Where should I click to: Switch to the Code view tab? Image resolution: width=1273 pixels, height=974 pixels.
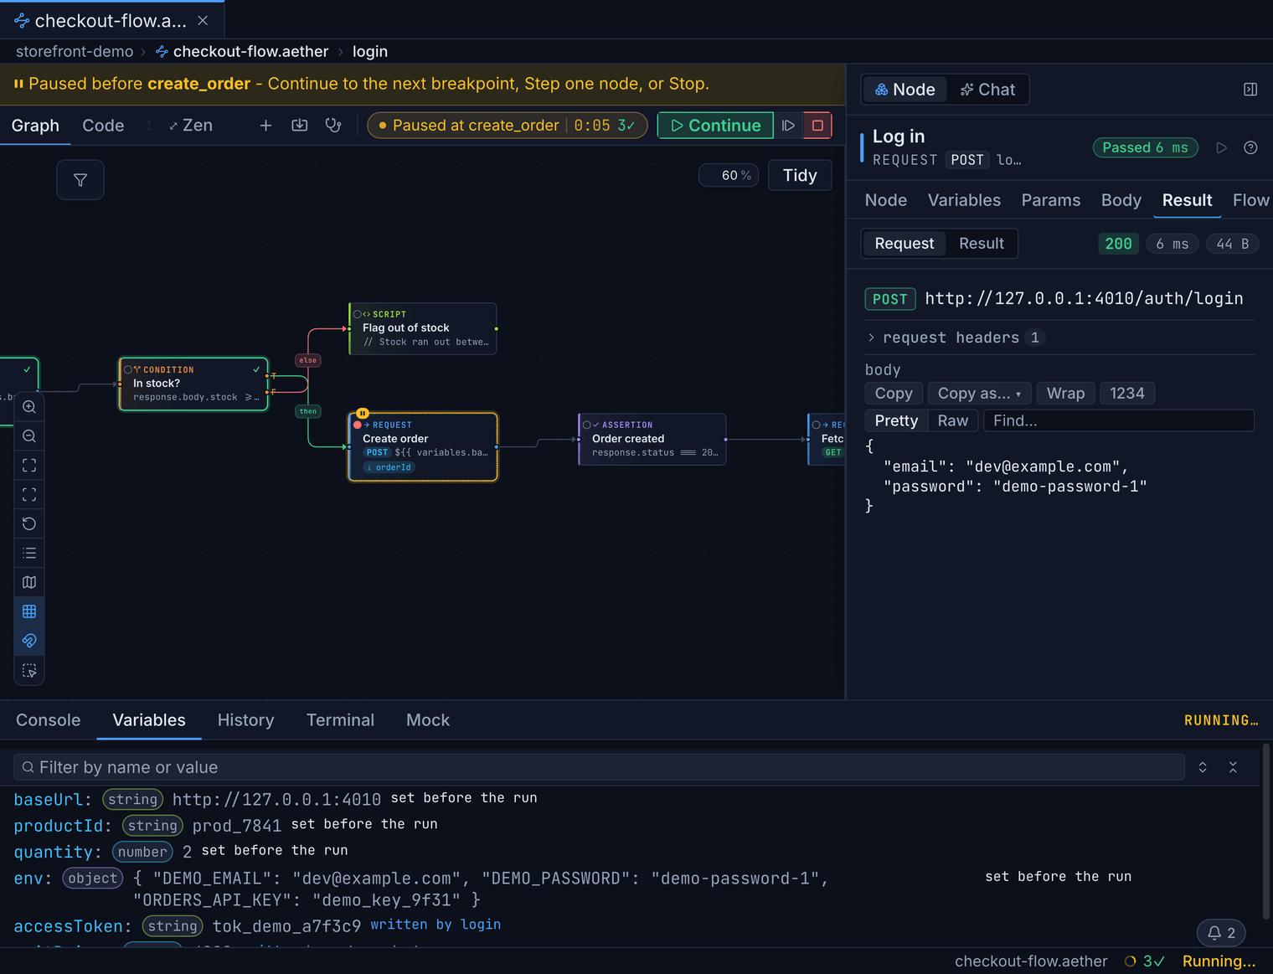103,126
